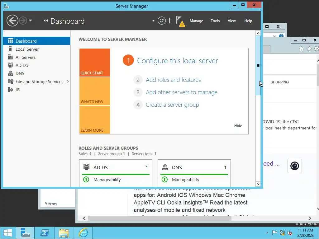Viewport: 319px width, 239px height.
Task: Open the Help menu
Action: (x=248, y=21)
